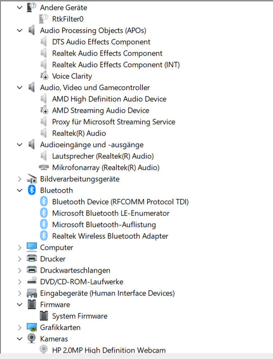Click the DTS Audio Effects Component icon
The image size is (273, 359).
(x=43, y=42)
